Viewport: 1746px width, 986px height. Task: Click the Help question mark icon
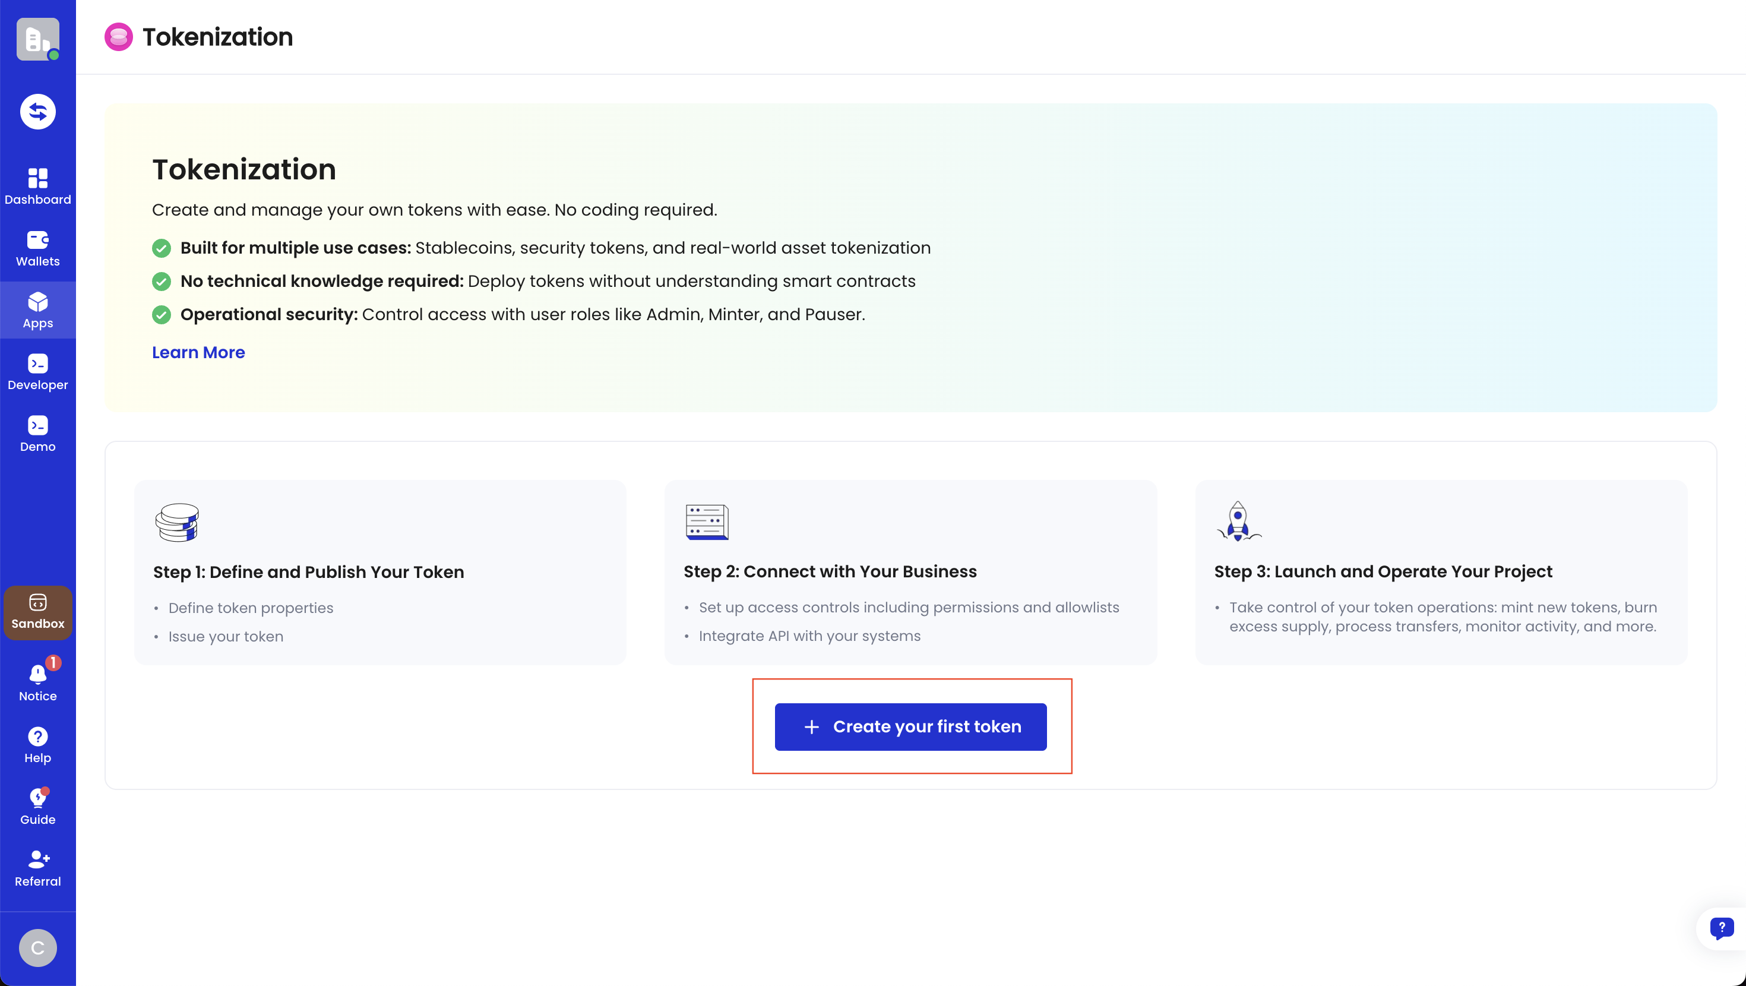pos(37,737)
